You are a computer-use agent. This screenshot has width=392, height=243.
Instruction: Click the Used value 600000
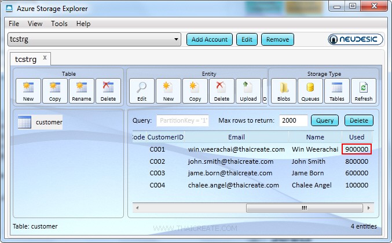[x=357, y=173]
